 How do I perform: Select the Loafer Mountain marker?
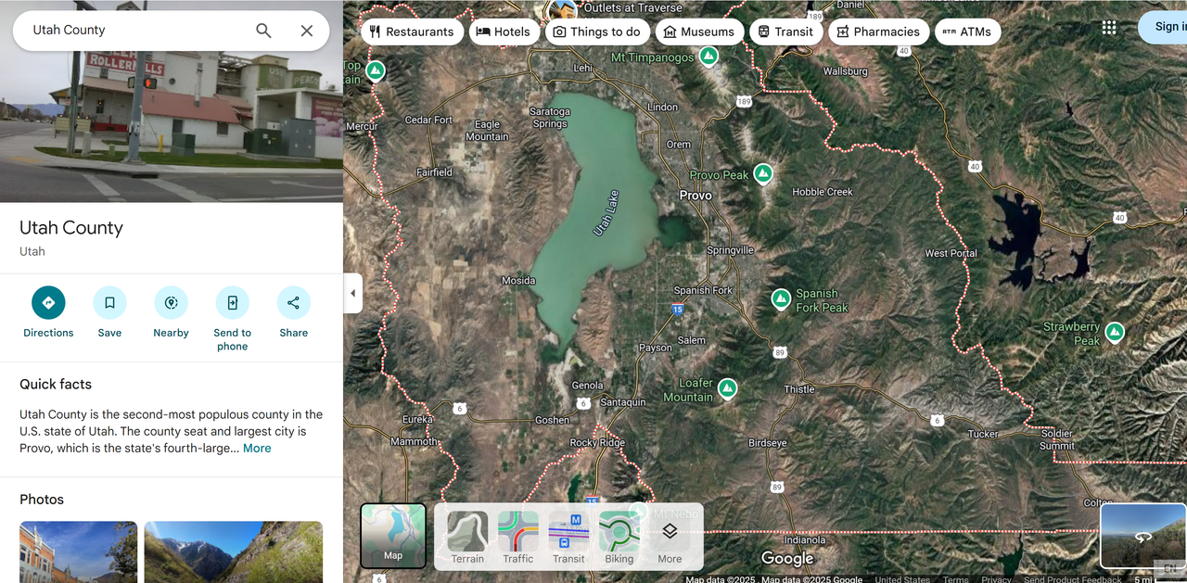point(728,388)
